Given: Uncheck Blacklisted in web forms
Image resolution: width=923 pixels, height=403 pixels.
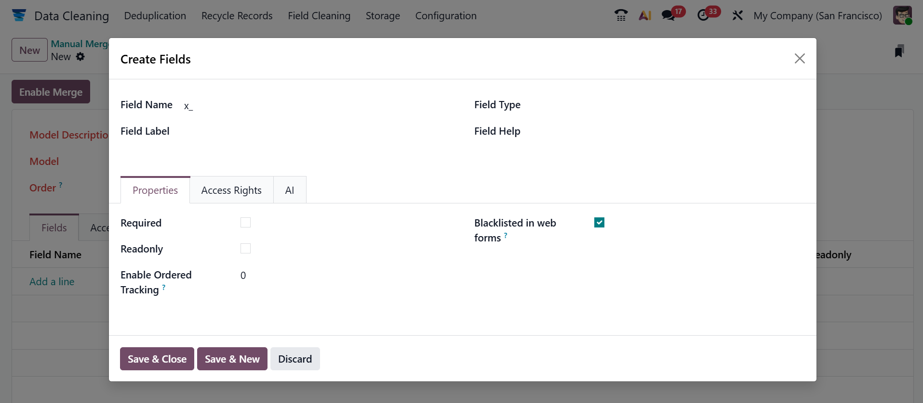Looking at the screenshot, I should 599,223.
